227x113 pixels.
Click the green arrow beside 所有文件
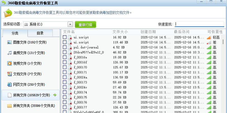pos(55,95)
